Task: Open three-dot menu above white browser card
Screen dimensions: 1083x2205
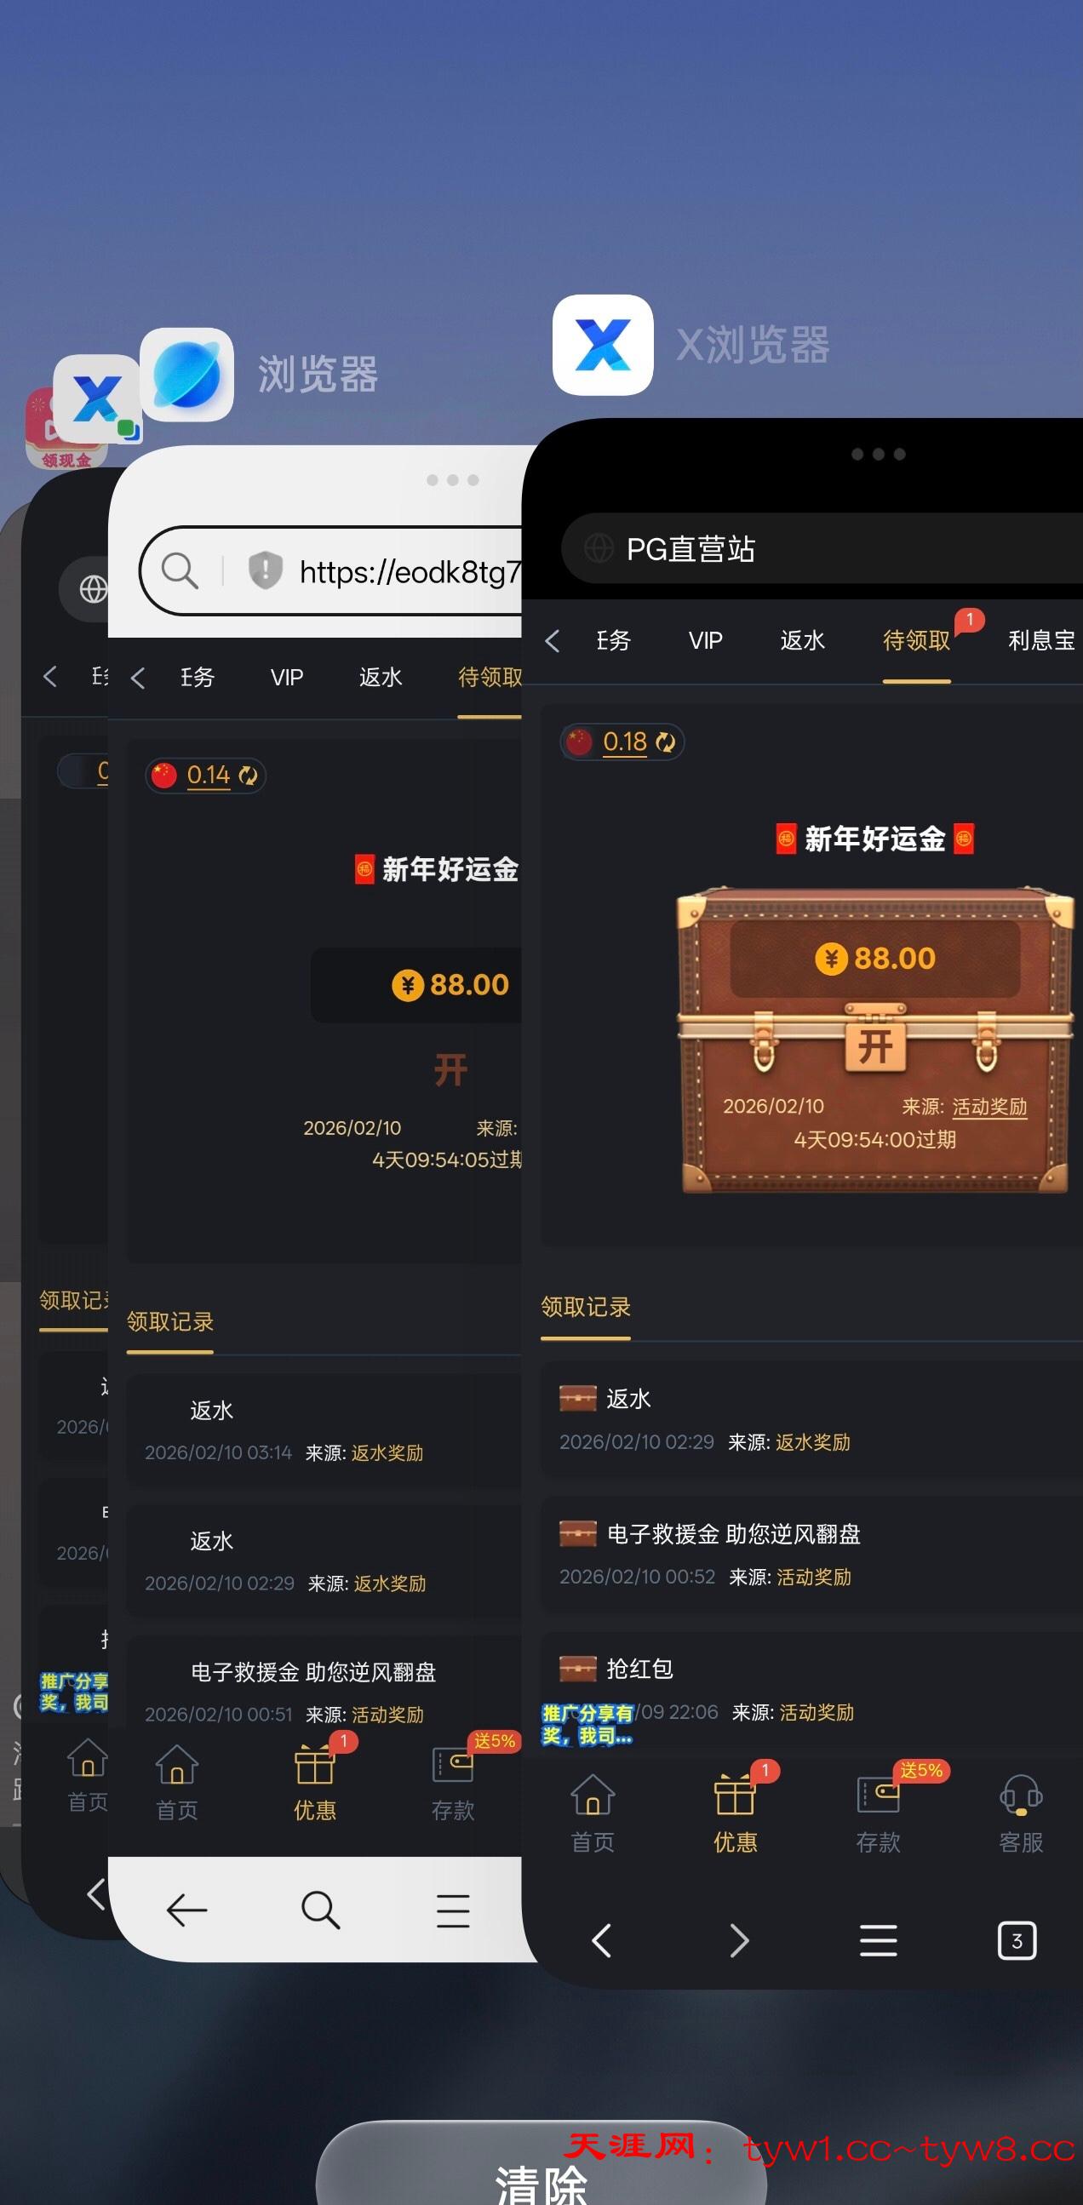Action: 453,480
